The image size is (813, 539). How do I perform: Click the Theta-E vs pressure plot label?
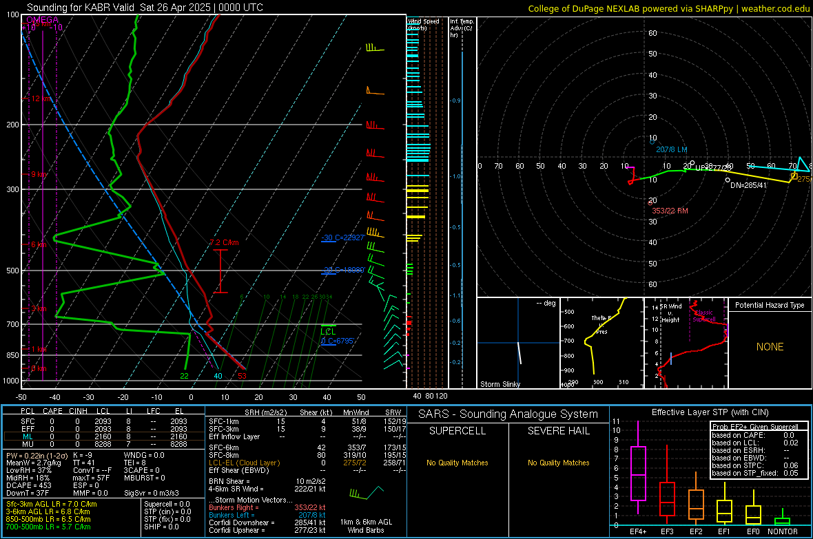(601, 324)
